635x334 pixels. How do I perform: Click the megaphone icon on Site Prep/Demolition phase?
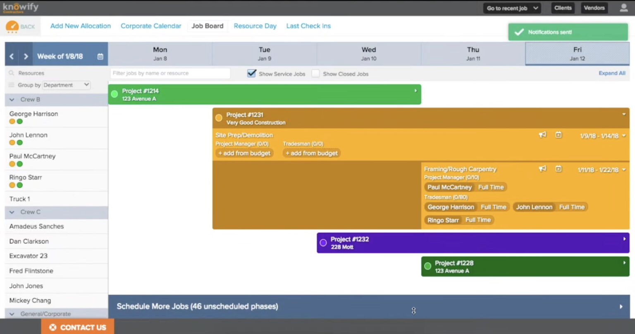pyautogui.click(x=542, y=135)
